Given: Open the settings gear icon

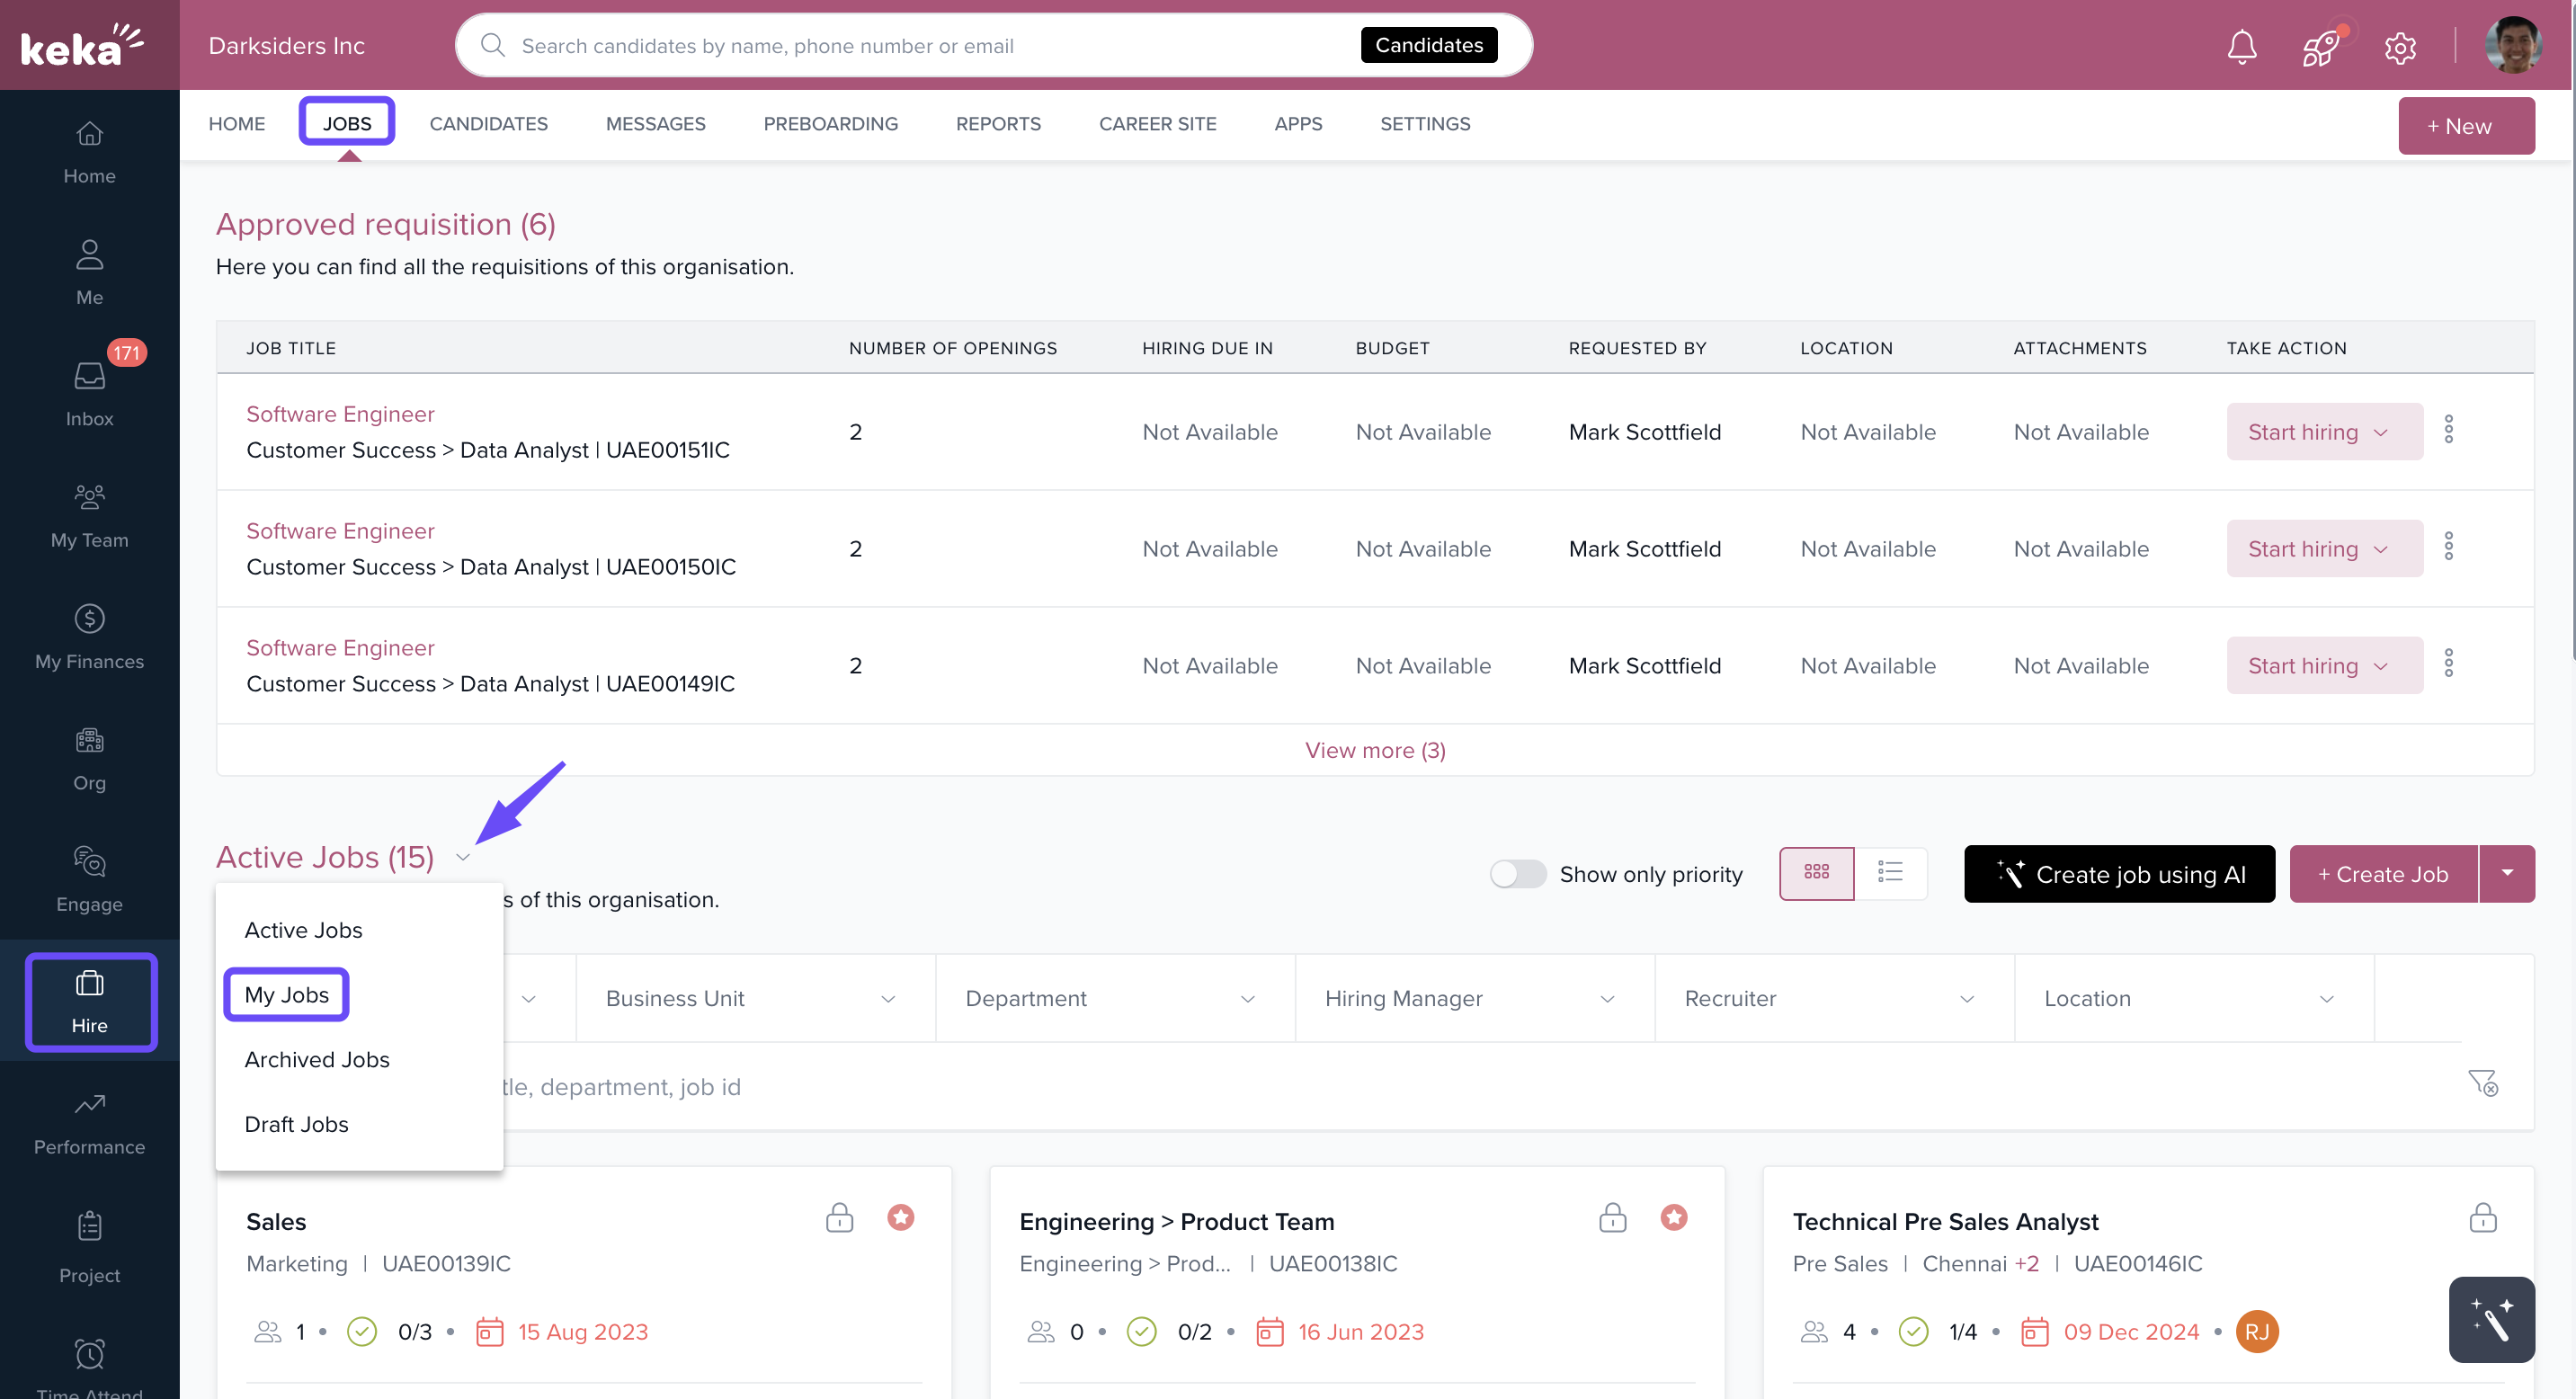Looking at the screenshot, I should 2399,47.
